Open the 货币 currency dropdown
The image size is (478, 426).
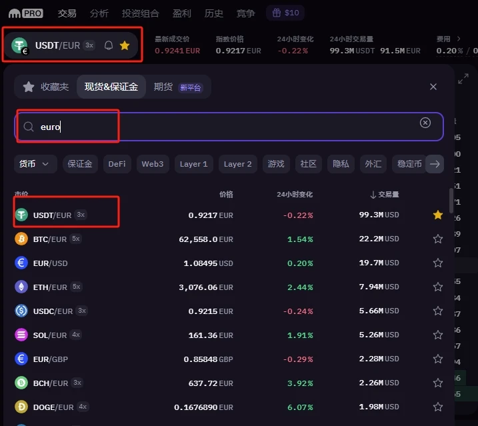click(x=35, y=164)
